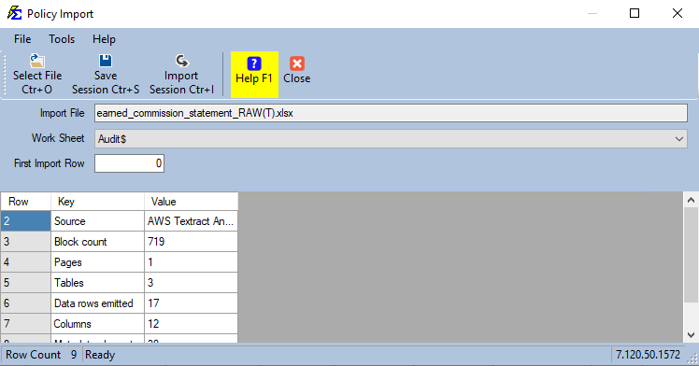Click the First Import Row field

(129, 163)
